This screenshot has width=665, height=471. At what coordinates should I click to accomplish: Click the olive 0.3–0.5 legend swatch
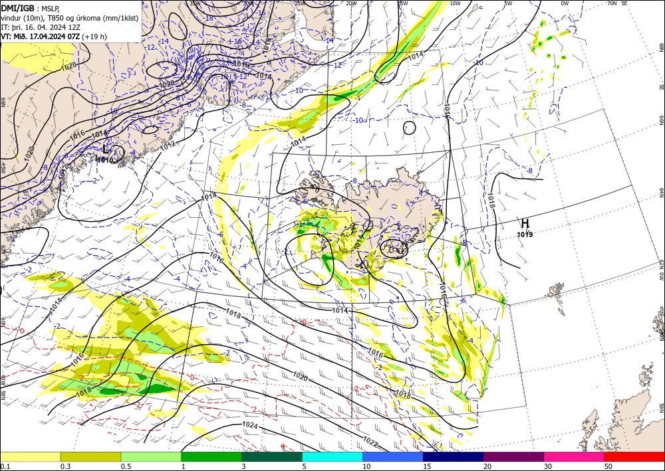(x=90, y=457)
